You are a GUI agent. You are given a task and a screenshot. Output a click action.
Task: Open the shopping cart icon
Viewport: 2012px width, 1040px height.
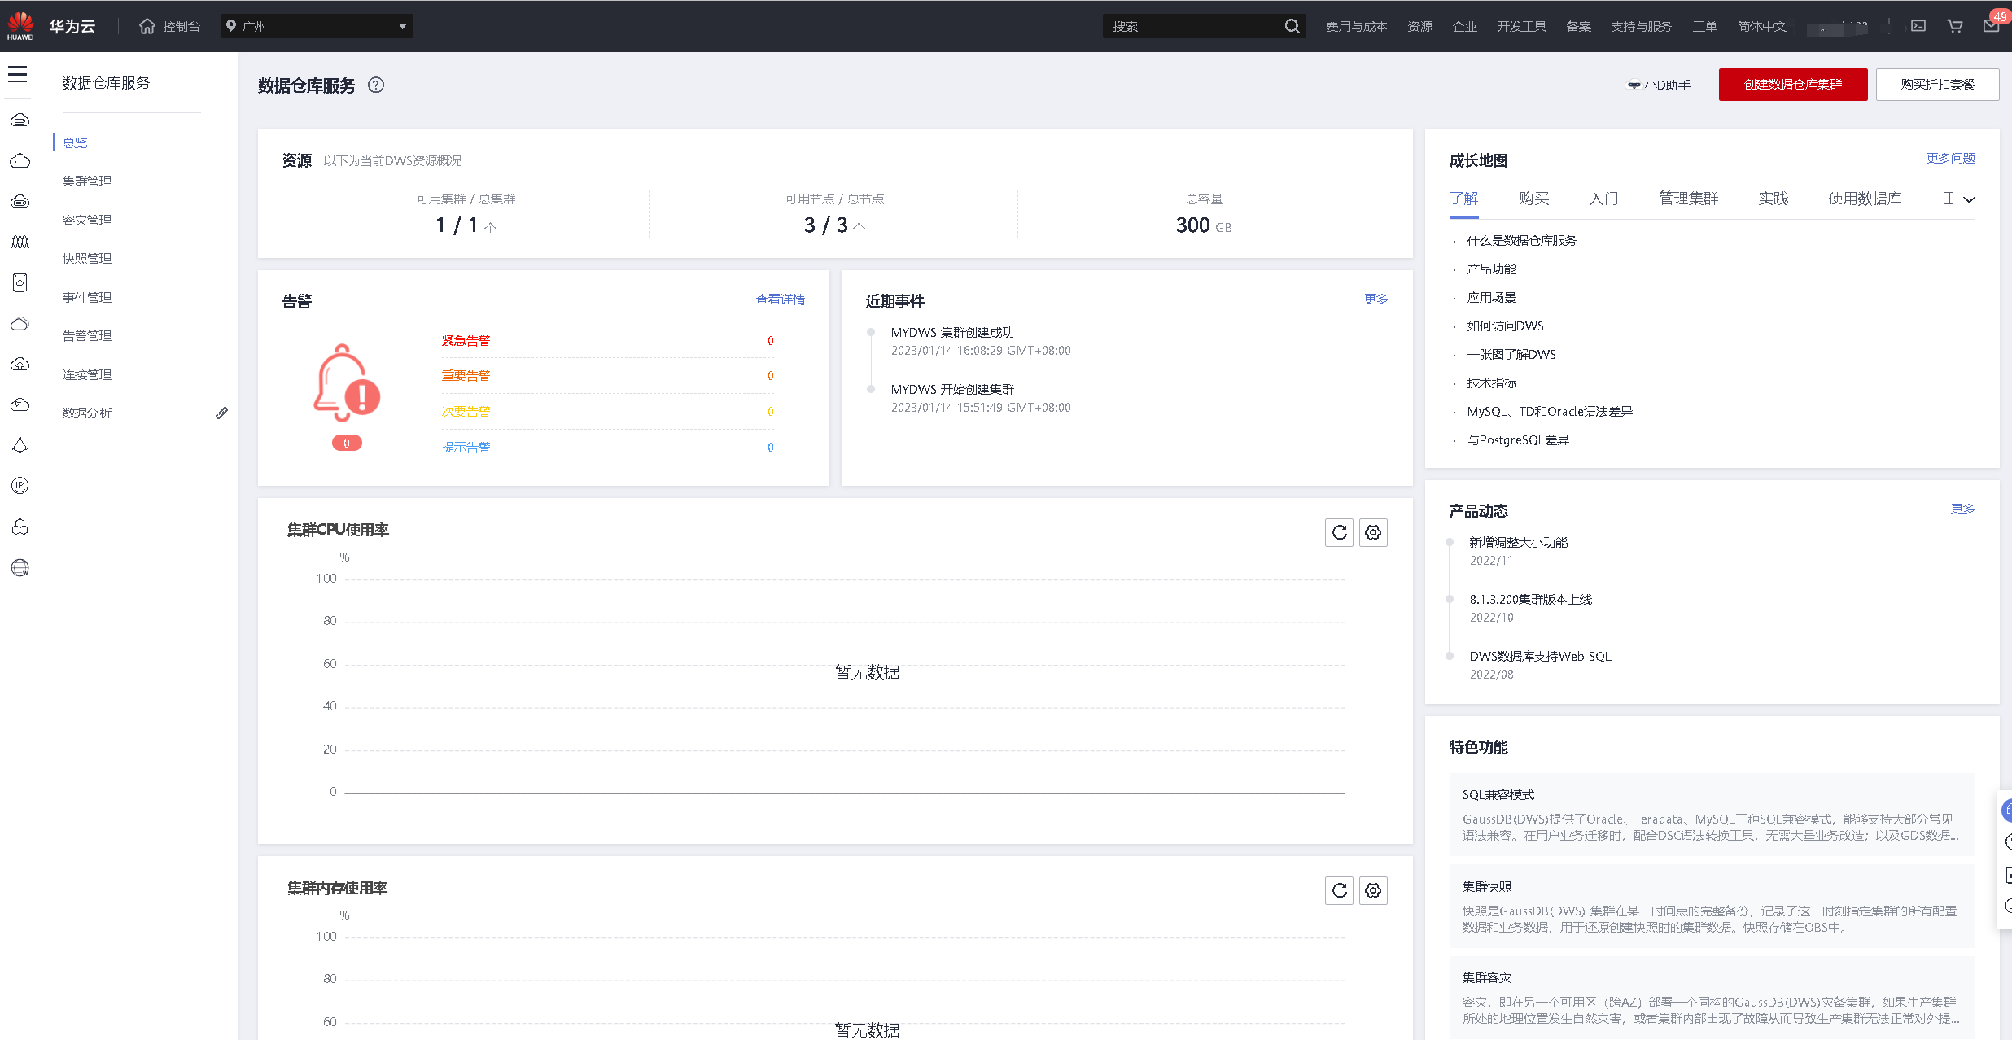[x=1954, y=26]
